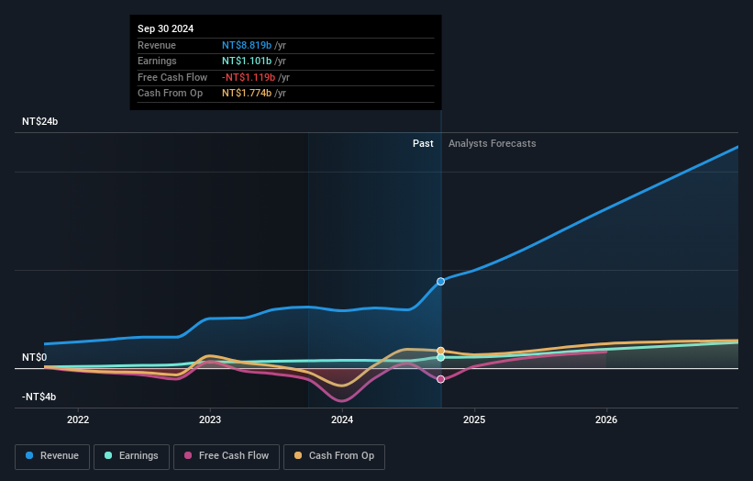Click the Past label on the chart

pyautogui.click(x=423, y=144)
